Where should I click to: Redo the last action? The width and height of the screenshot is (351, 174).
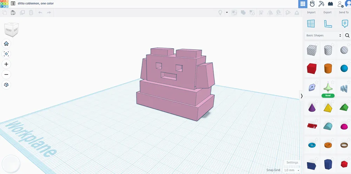pos(49,13)
